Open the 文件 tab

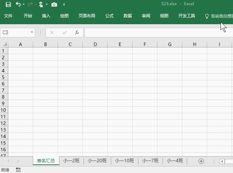click(8, 16)
